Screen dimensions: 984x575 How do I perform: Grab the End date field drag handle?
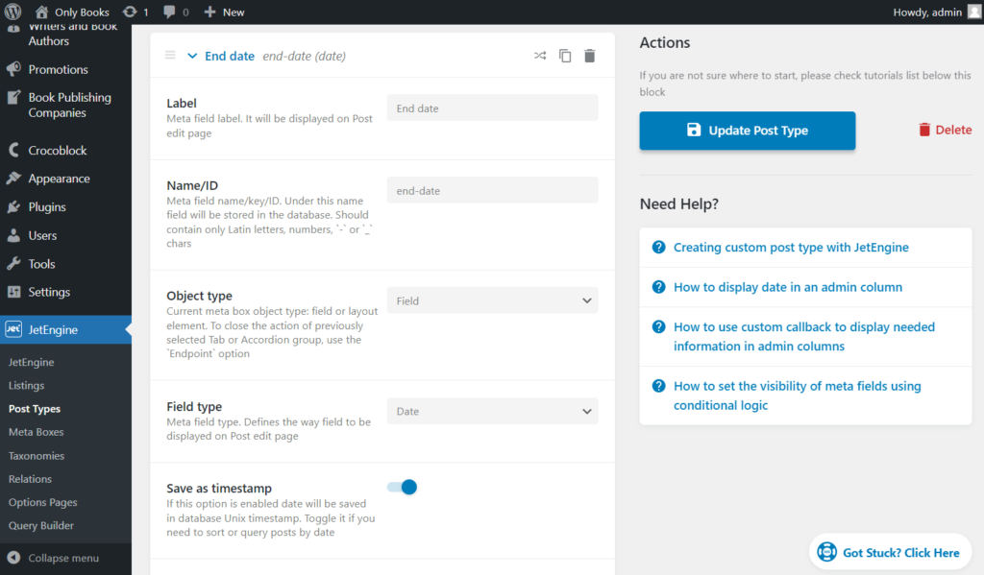(170, 55)
